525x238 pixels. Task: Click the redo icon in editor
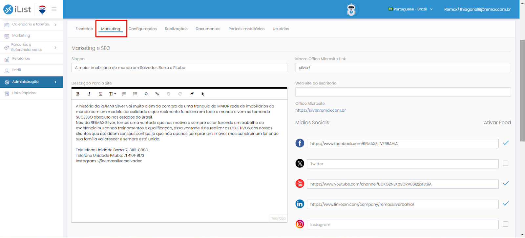(180, 94)
